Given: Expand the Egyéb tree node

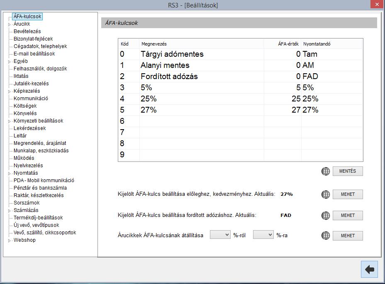Looking at the screenshot, I should pyautogui.click(x=9, y=62).
